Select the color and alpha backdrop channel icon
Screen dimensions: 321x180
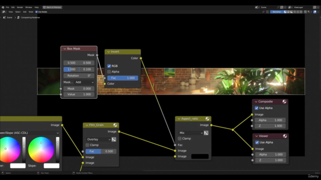(x=285, y=12)
